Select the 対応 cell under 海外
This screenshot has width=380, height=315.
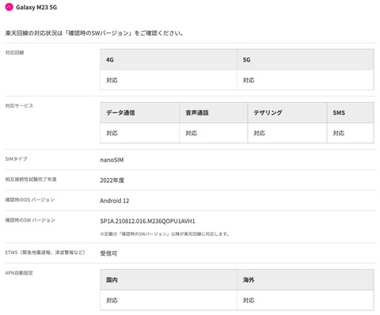tap(306, 300)
